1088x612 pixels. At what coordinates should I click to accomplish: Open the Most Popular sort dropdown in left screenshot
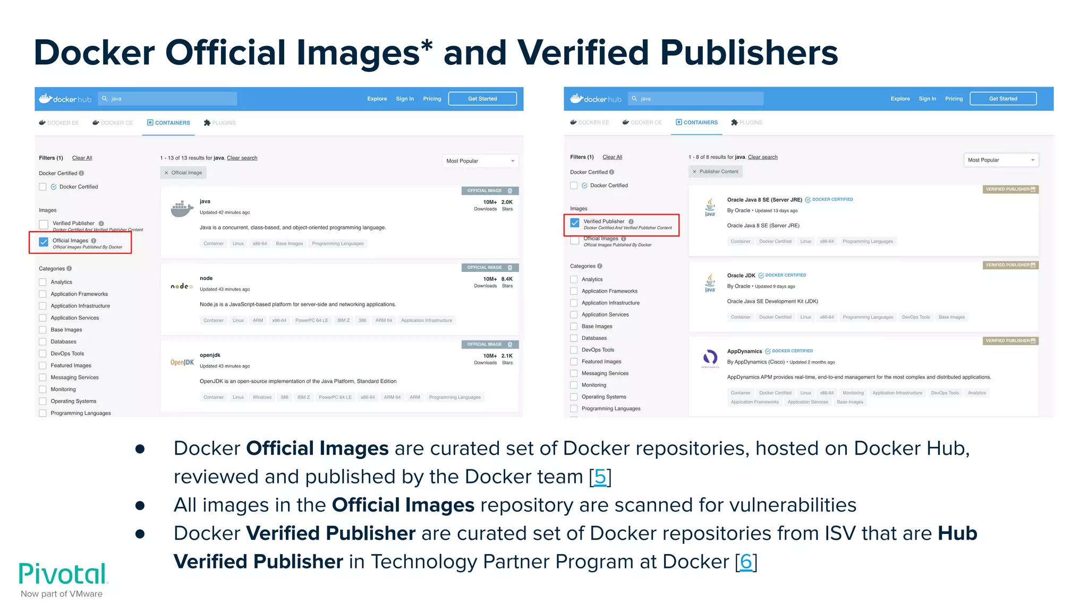480,161
